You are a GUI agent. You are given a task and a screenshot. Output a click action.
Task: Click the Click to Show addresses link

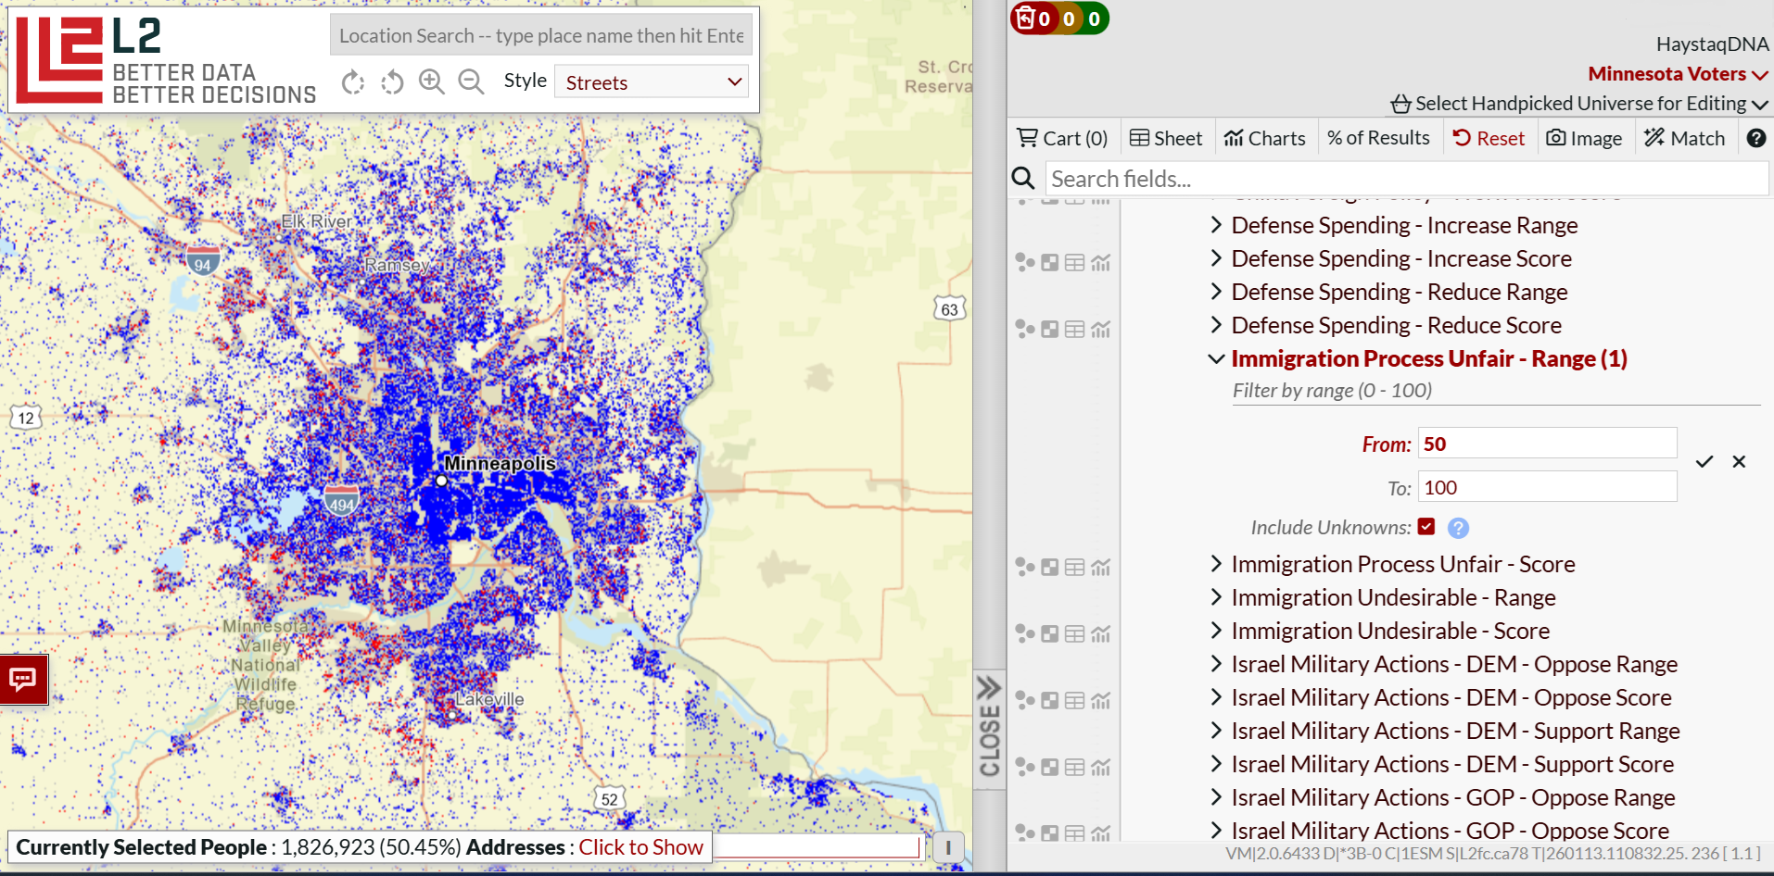pos(641,847)
